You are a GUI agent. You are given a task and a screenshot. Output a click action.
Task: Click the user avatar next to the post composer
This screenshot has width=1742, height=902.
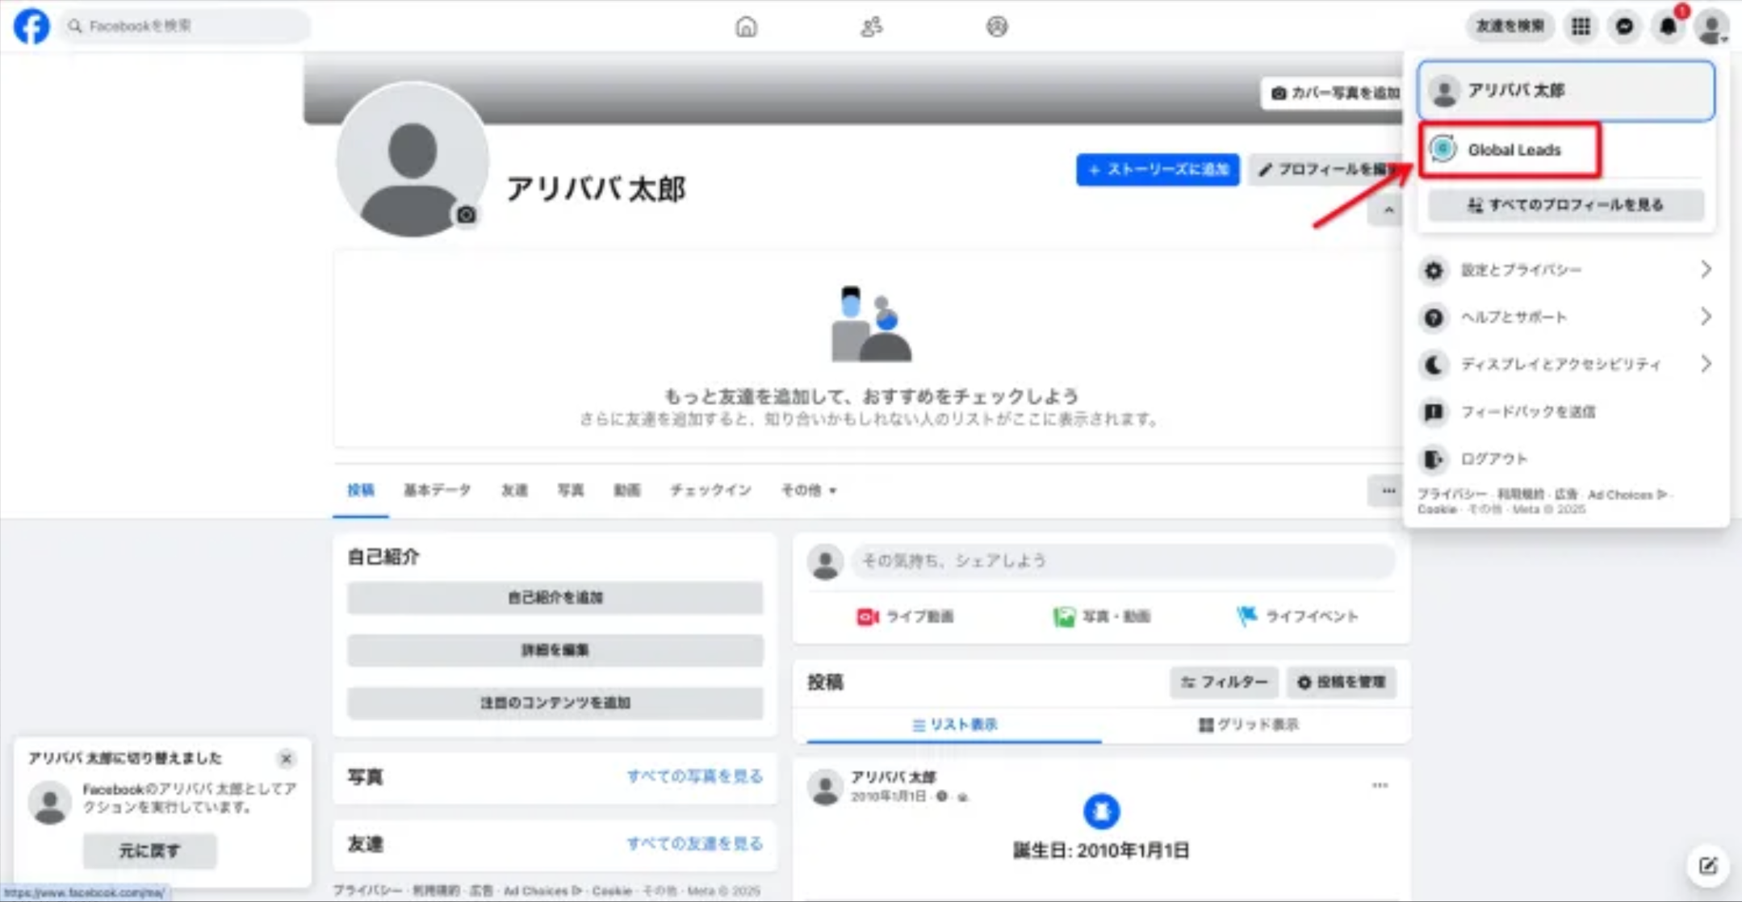(x=825, y=562)
